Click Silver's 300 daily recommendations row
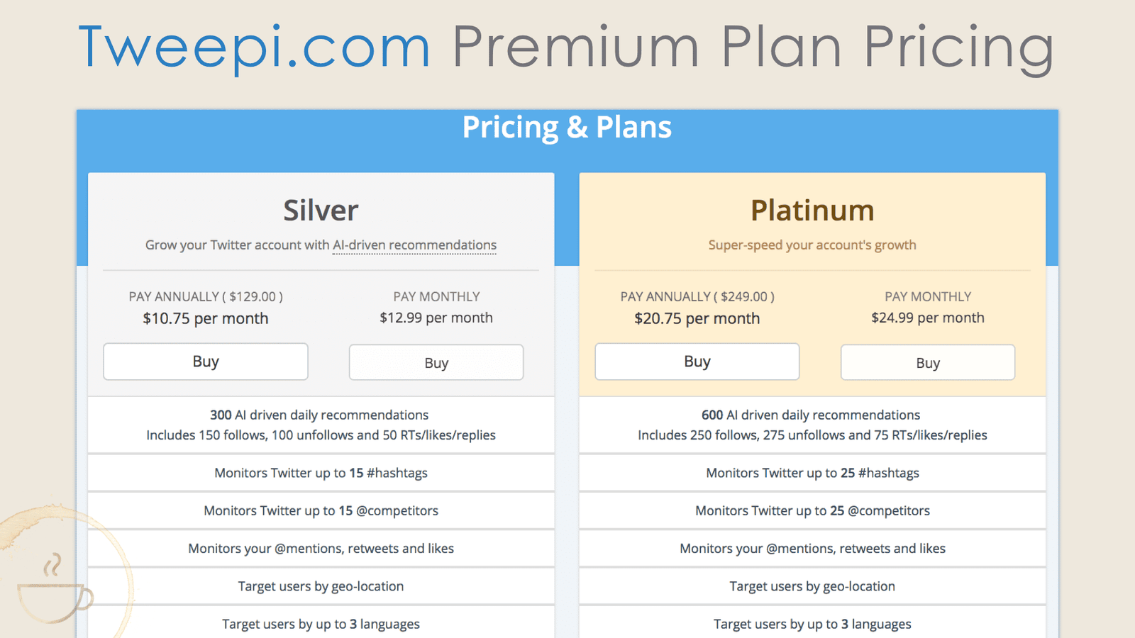This screenshot has height=638, width=1135. (320, 425)
